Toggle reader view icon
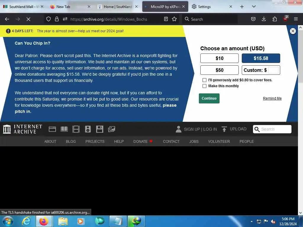This screenshot has height=227, width=303. point(166,19)
